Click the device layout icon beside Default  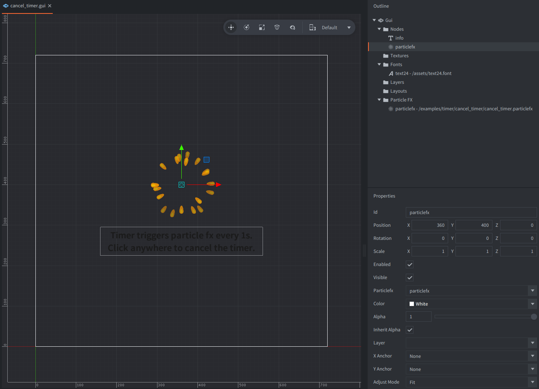312,27
